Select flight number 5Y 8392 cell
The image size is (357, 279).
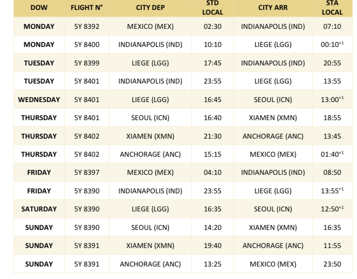[x=87, y=26]
